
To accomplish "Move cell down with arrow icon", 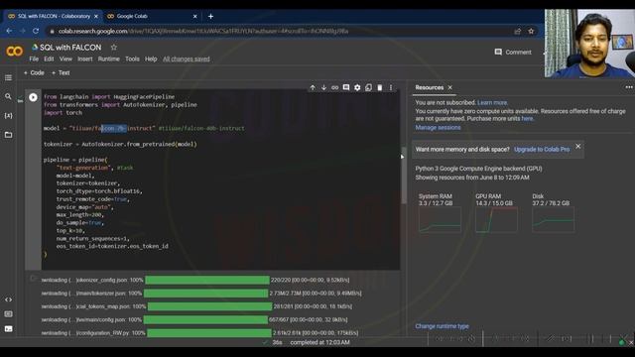I will tap(323, 87).
